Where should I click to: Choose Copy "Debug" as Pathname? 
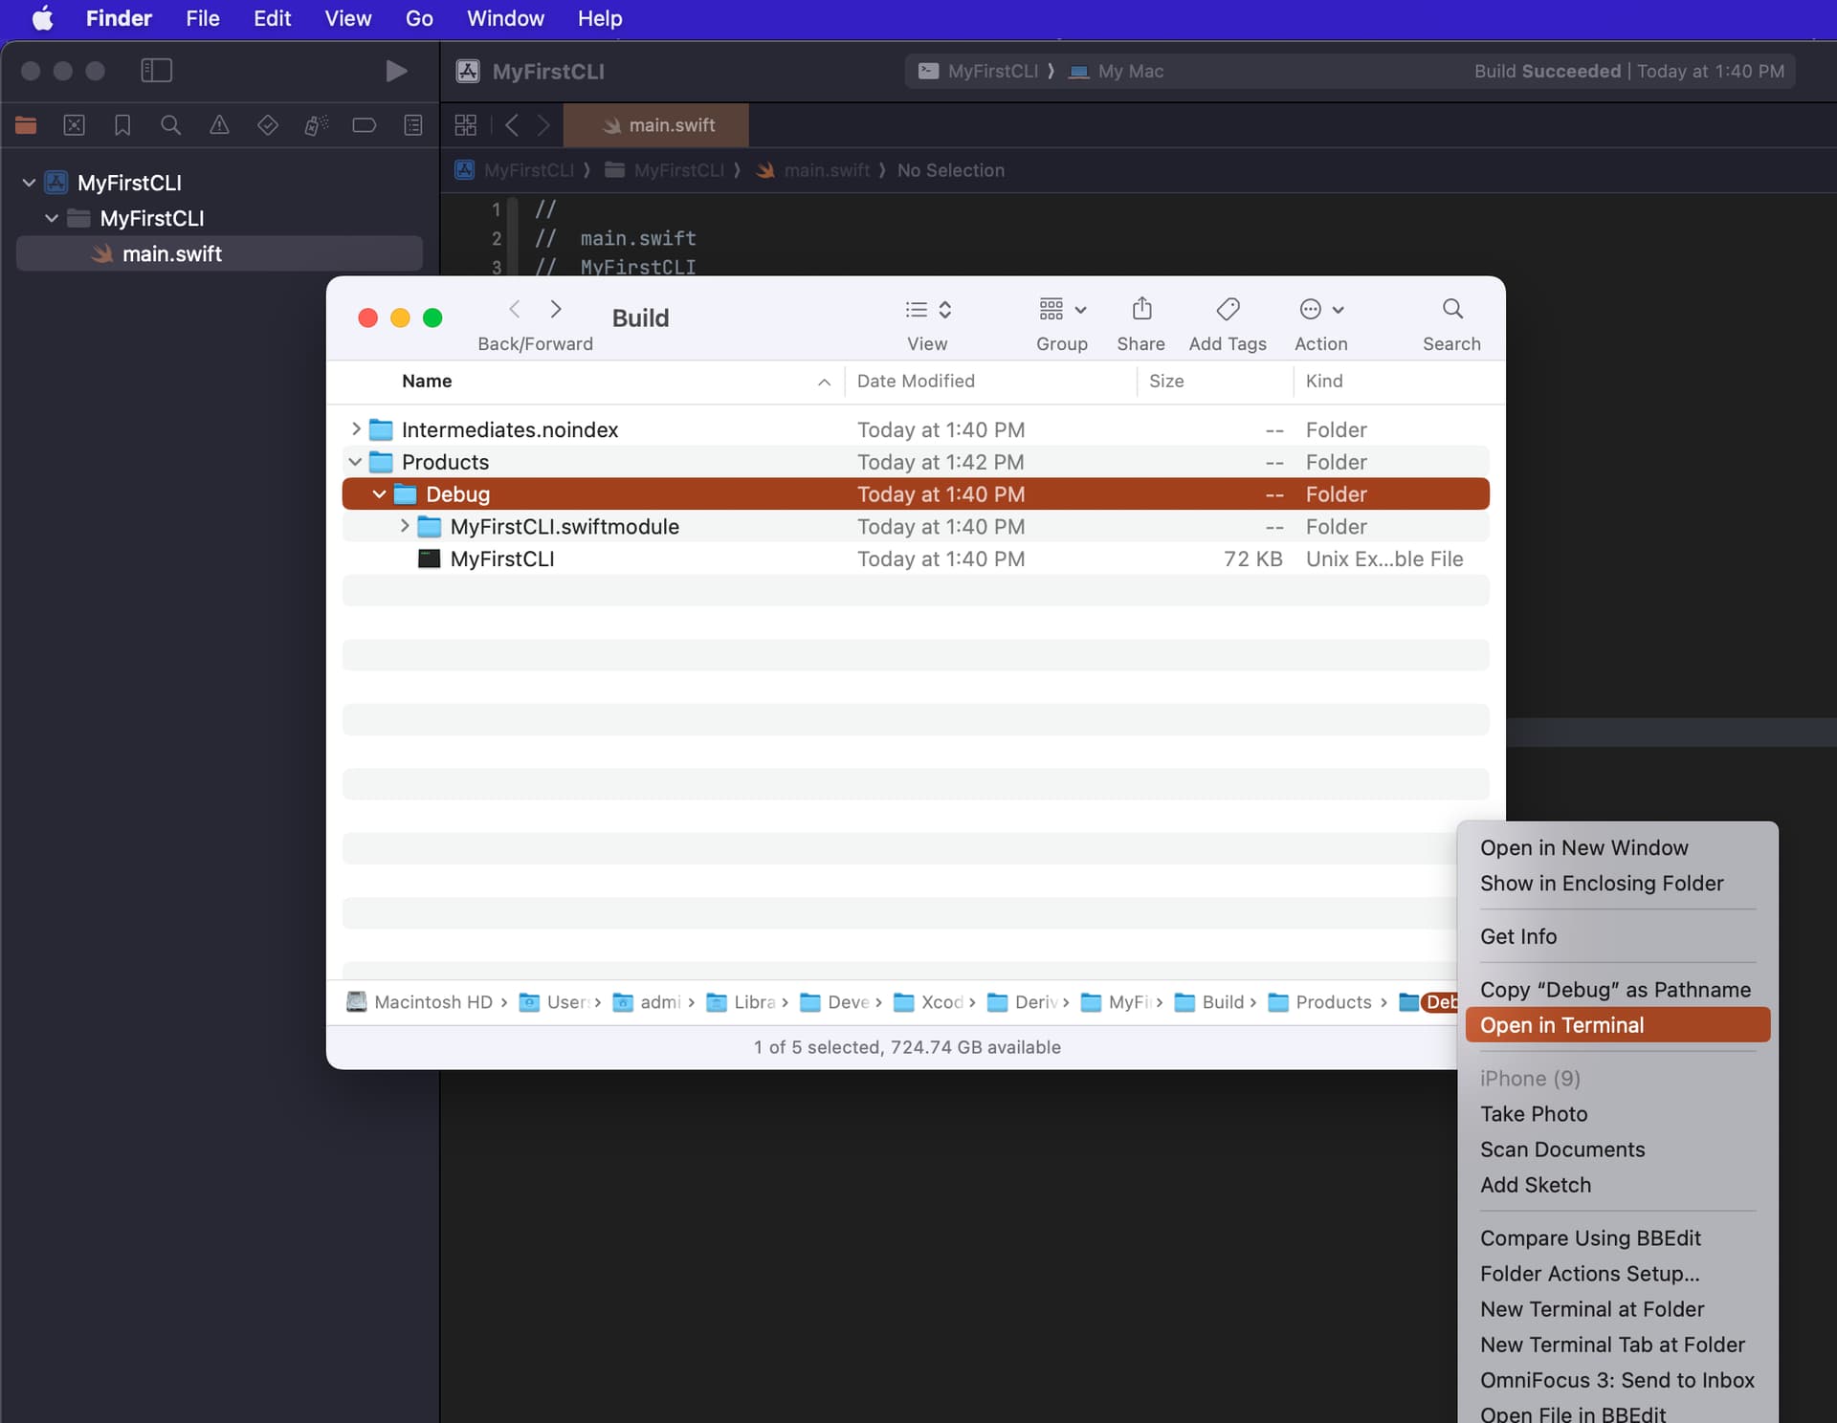click(x=1617, y=990)
